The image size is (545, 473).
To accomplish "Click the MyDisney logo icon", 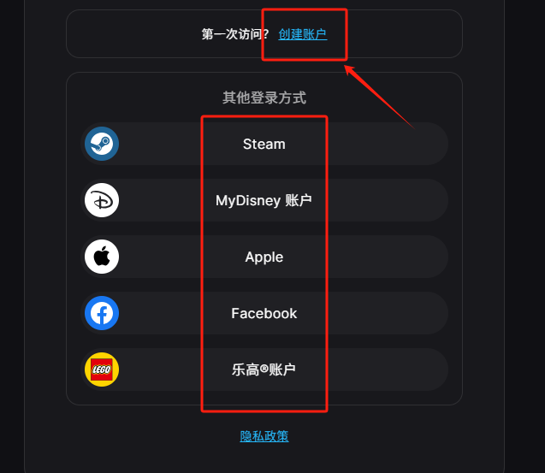I will (x=102, y=200).
